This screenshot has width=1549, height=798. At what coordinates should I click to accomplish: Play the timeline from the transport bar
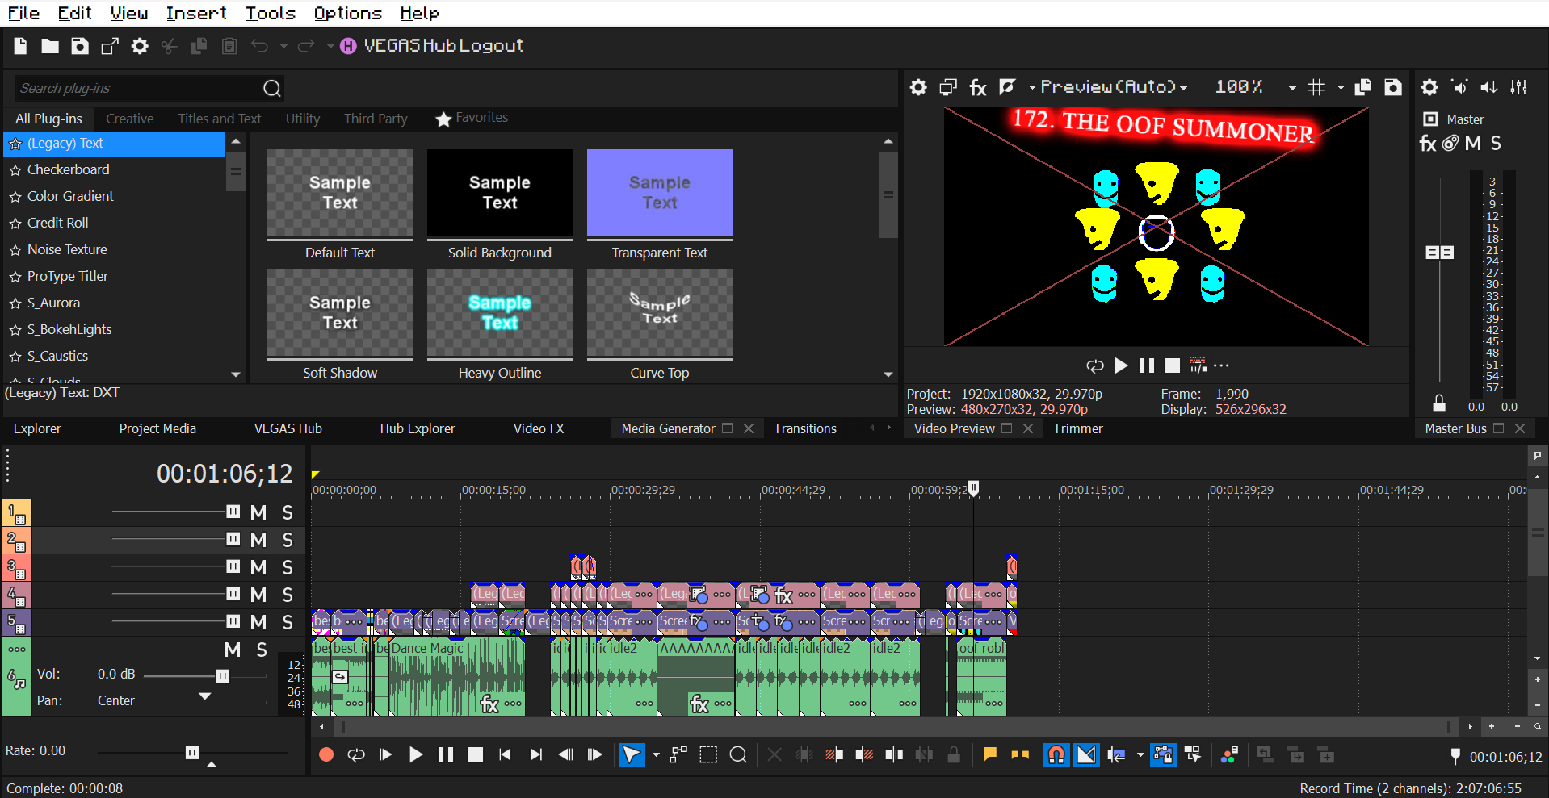point(416,755)
